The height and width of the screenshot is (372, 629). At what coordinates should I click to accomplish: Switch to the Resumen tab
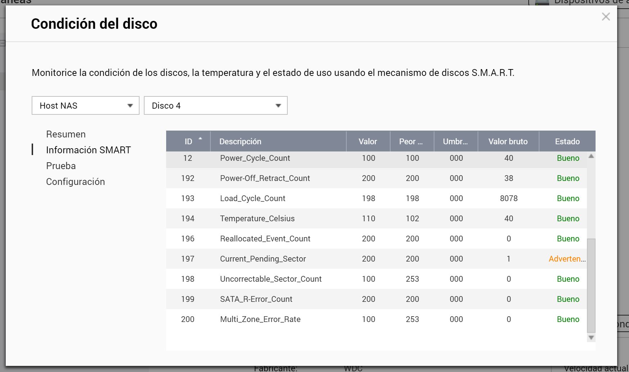coord(66,134)
